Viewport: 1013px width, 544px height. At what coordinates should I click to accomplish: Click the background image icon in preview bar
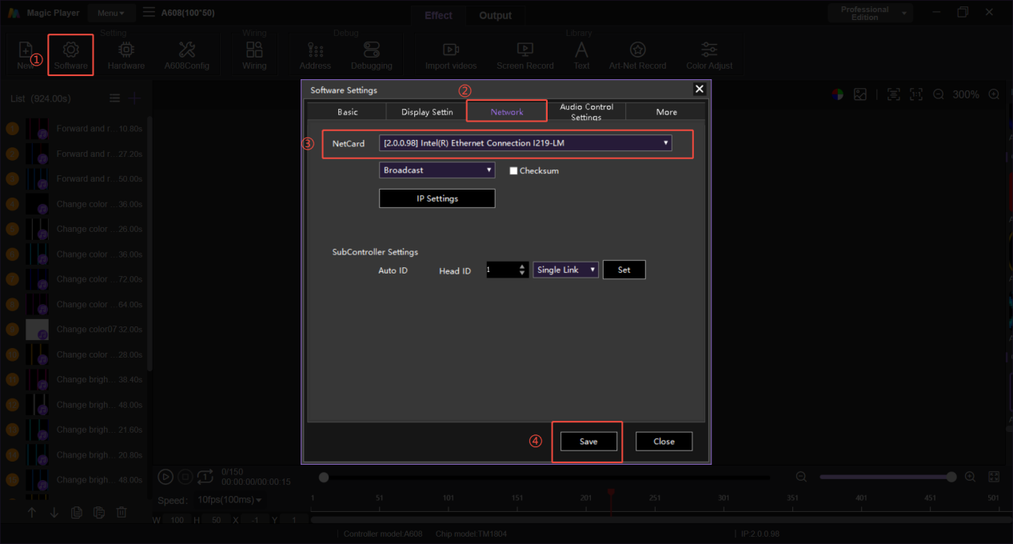coord(860,94)
